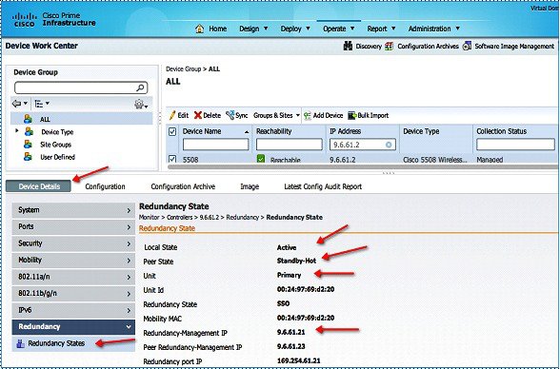Screen dimensions: 560x369
Task: Click the Device Group search field
Action: click(81, 87)
